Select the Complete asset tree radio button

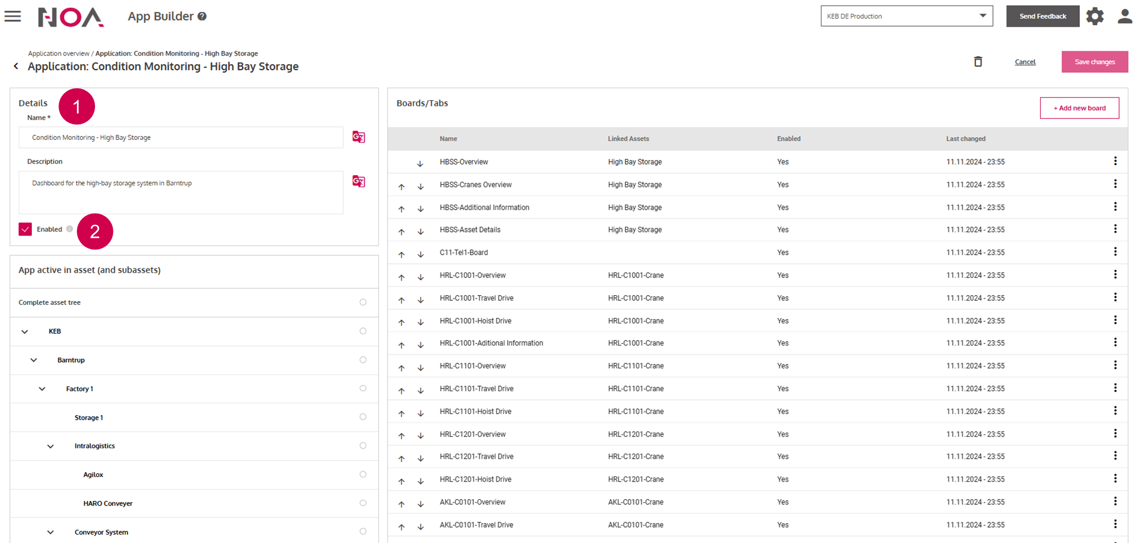(362, 302)
